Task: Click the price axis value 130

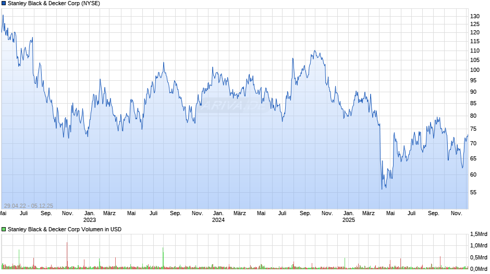Action: 475,16
